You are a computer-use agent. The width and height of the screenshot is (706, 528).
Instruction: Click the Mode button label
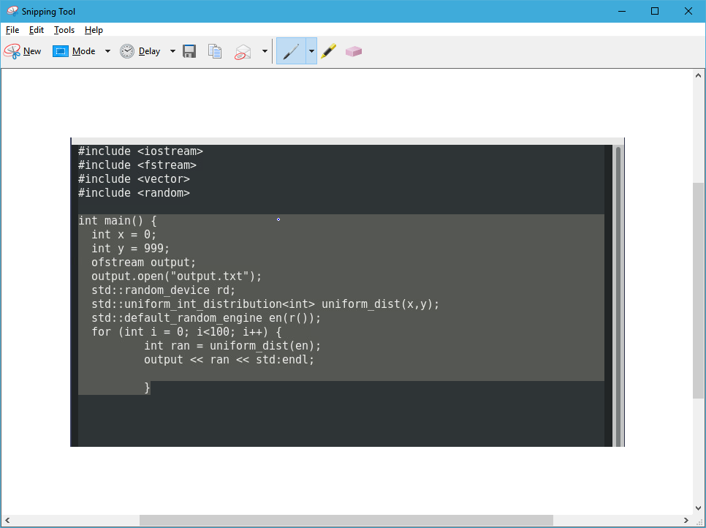[83, 51]
